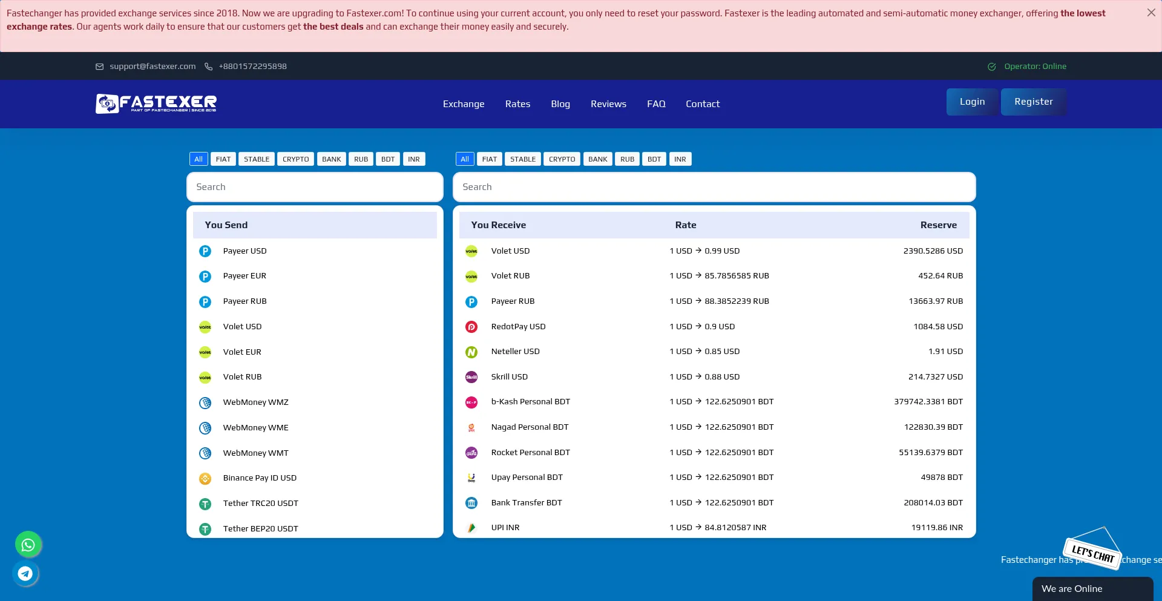This screenshot has width=1162, height=601.
Task: Select BANK filter for You Send
Action: pyautogui.click(x=332, y=159)
